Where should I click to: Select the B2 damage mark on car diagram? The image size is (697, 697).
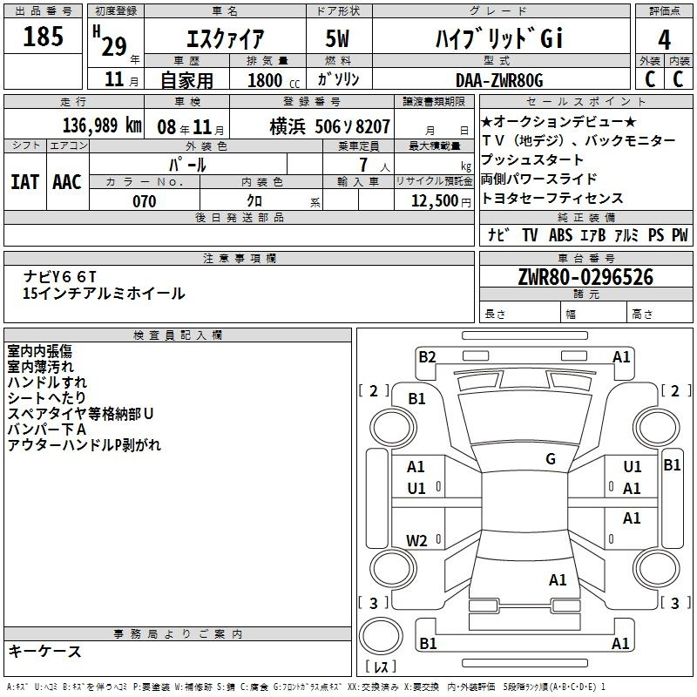click(x=427, y=356)
